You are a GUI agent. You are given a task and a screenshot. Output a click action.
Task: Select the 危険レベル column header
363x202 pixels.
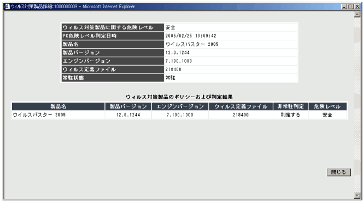click(327, 106)
